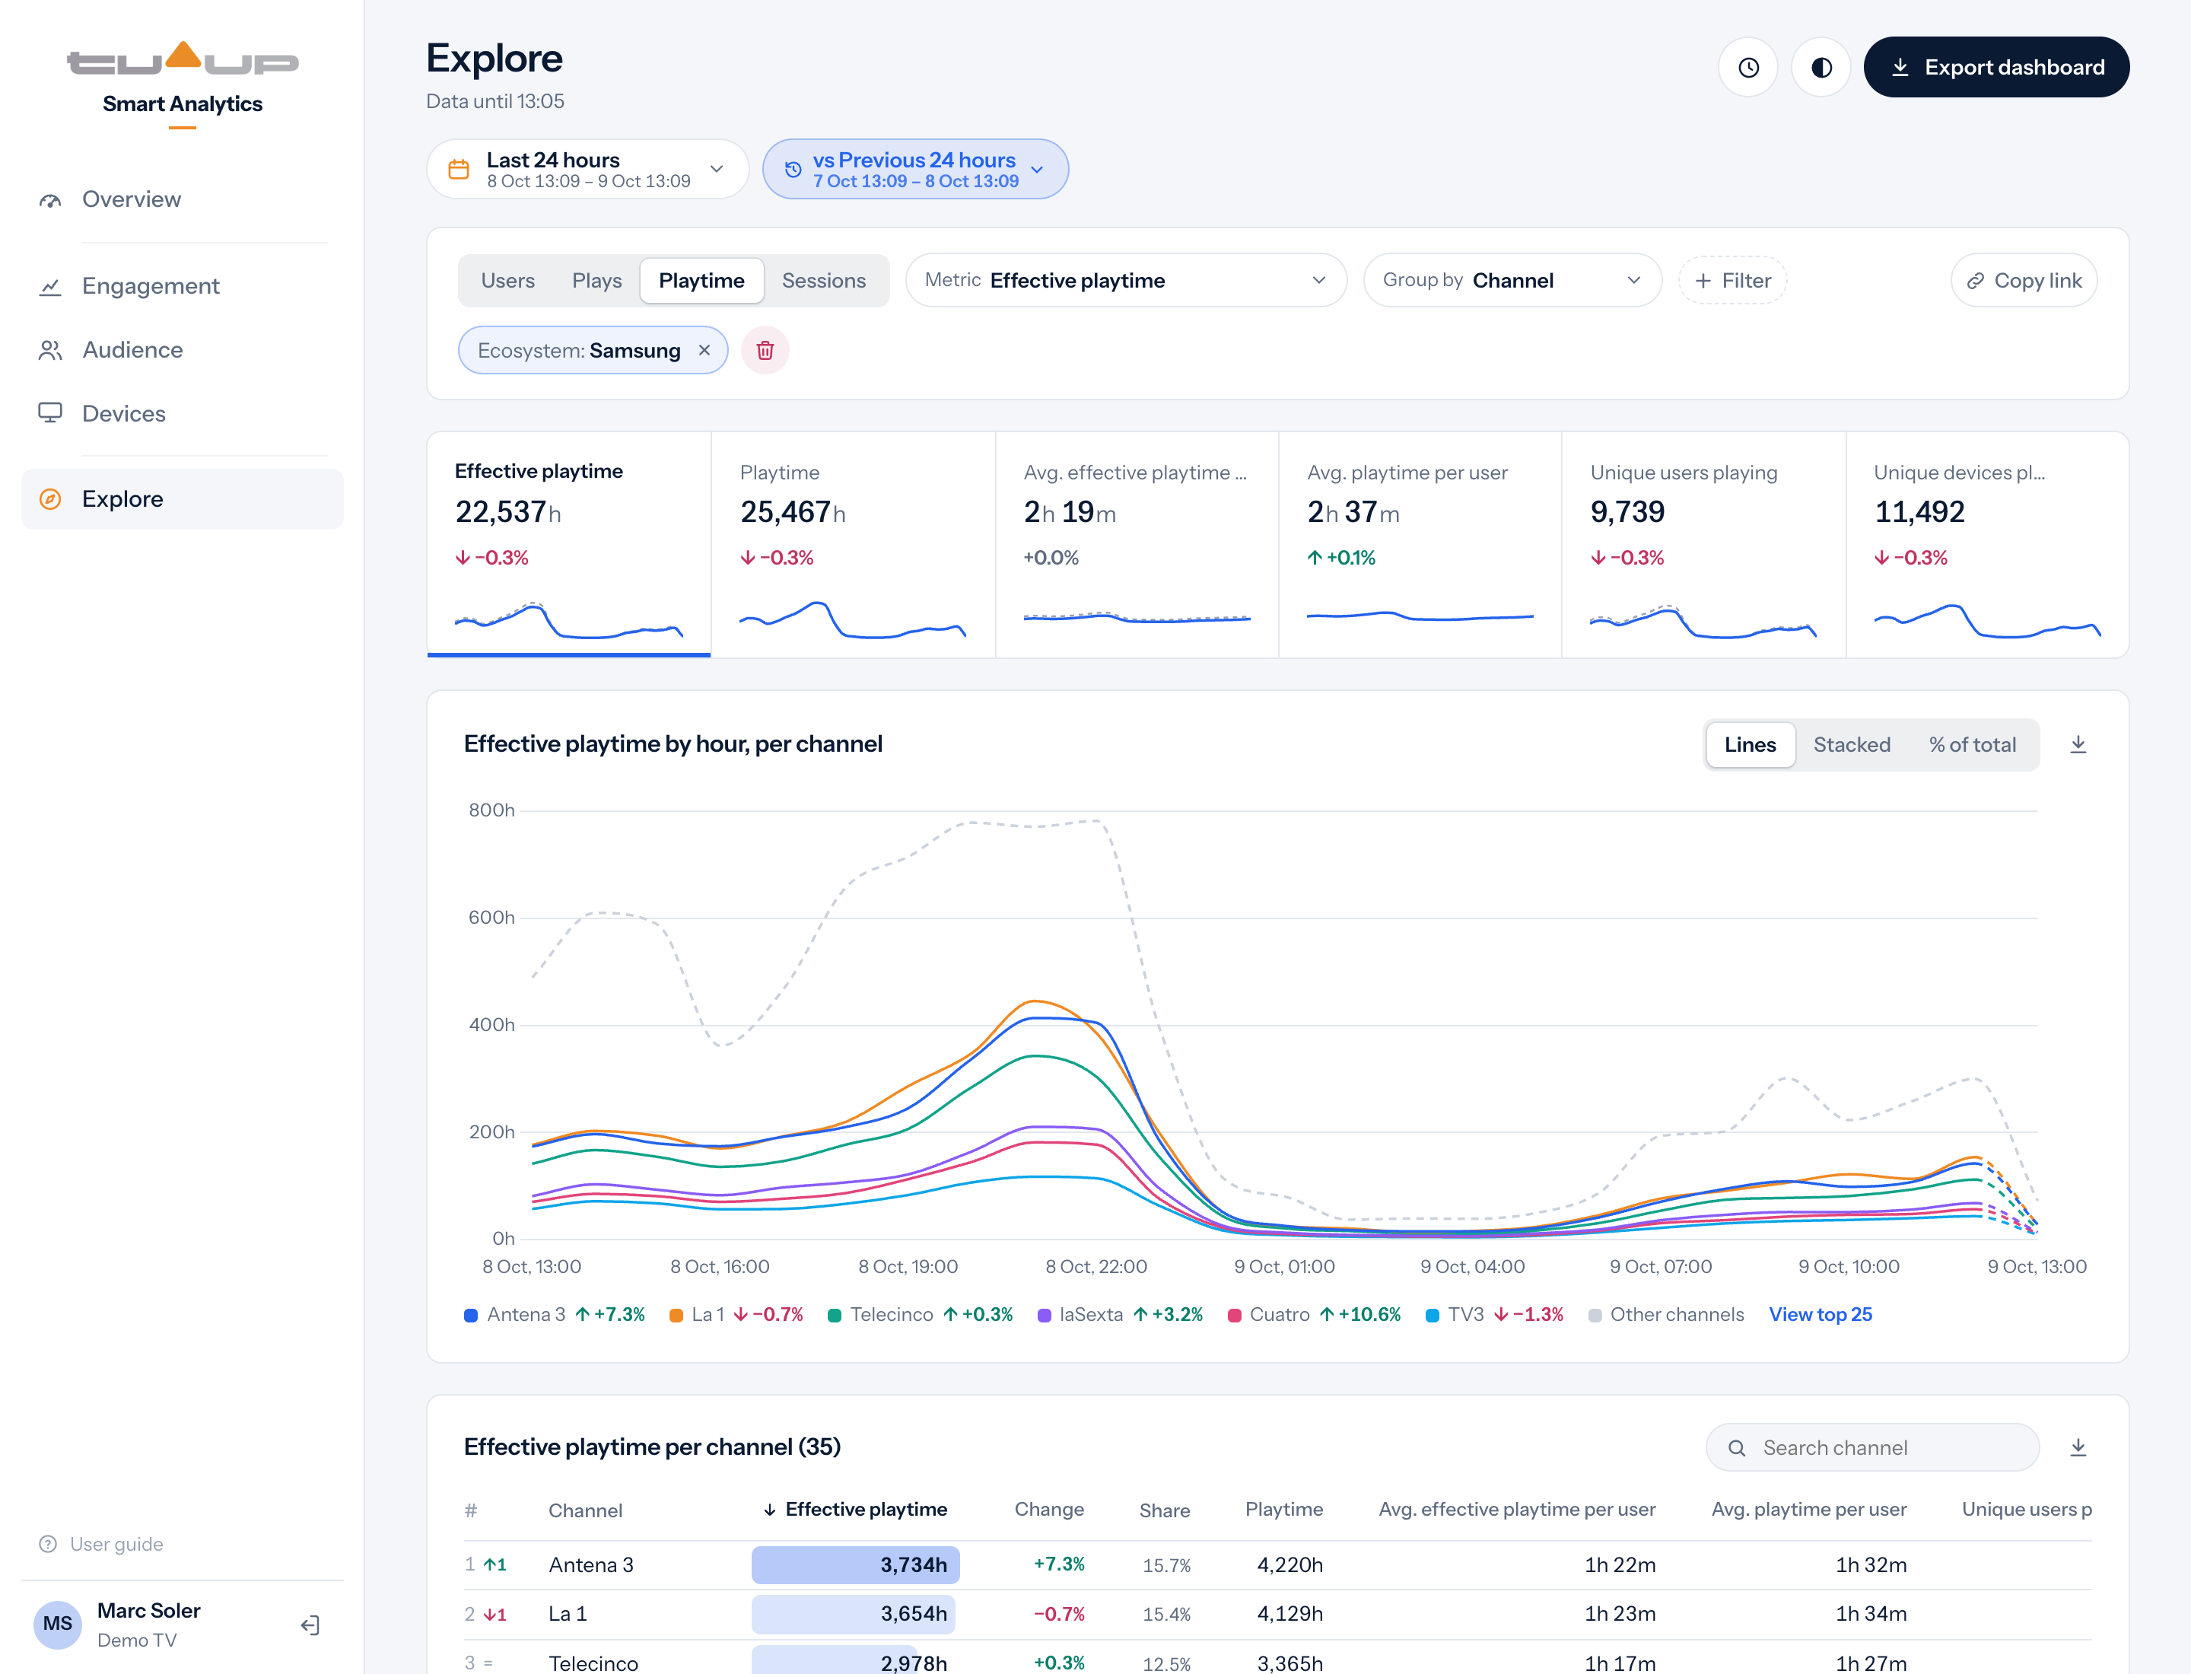Screen dimensions: 2191x1674
Task: Open the Last 24 hours date dropdown
Action: click(587, 170)
